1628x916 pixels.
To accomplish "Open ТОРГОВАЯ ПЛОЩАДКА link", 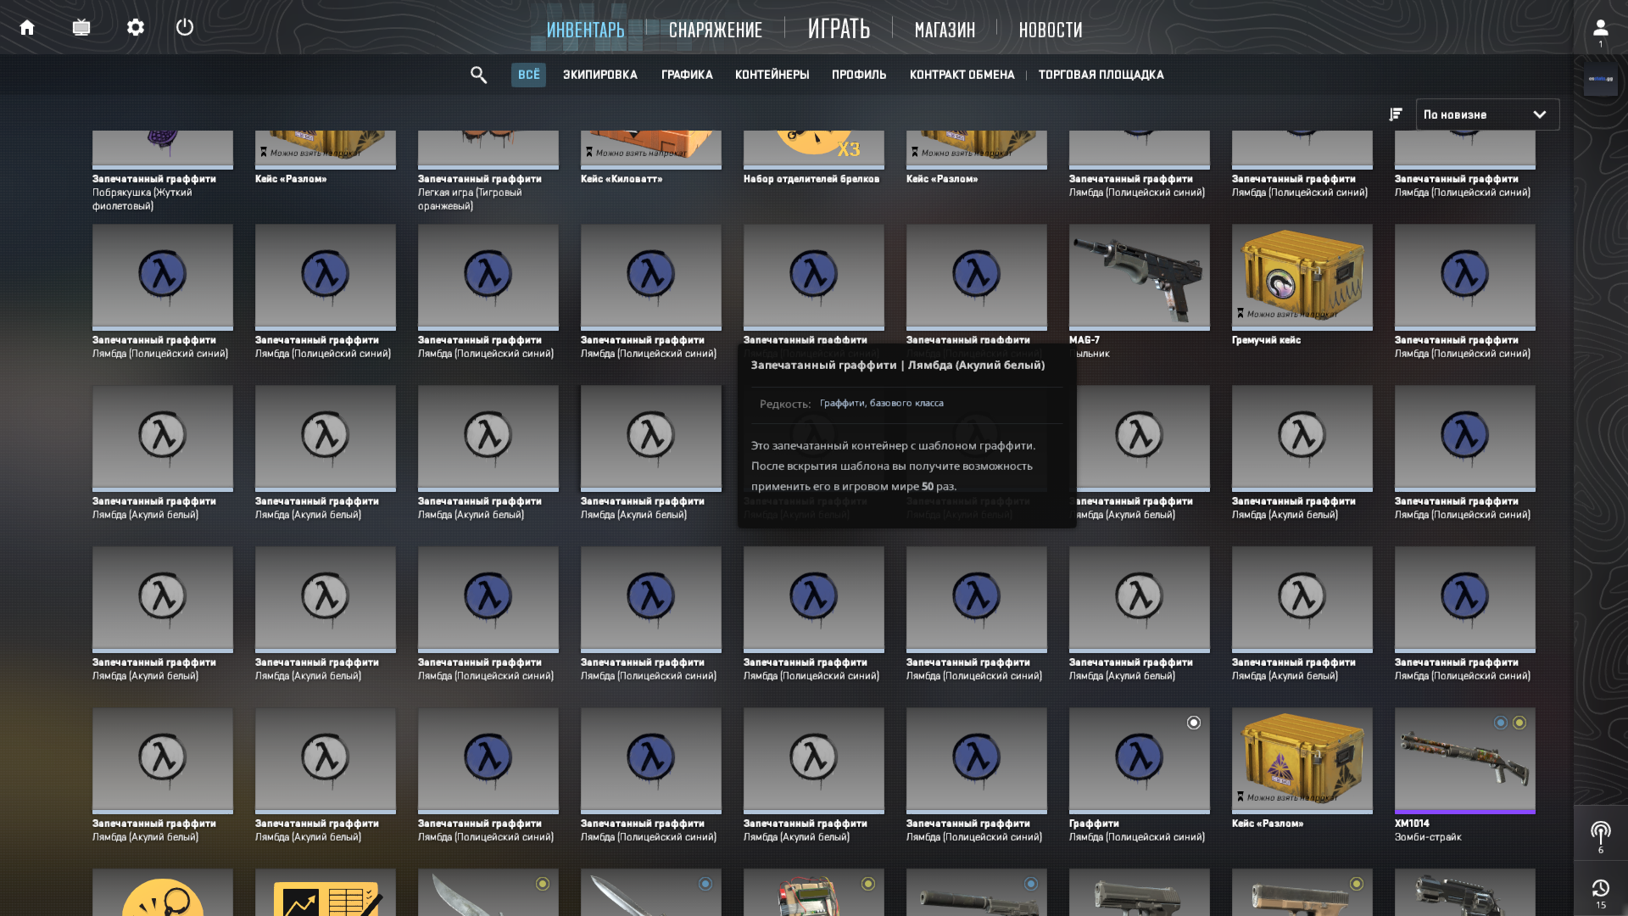I will (1101, 75).
